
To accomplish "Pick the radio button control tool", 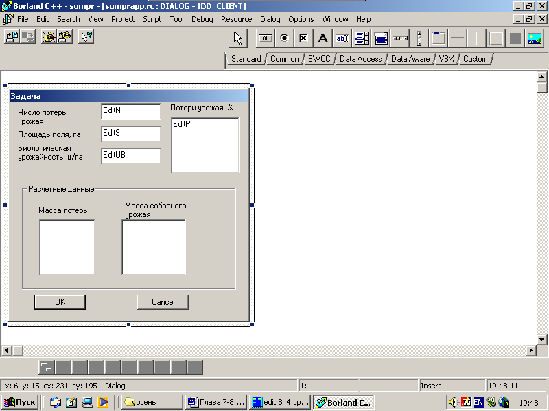I will 284,38.
